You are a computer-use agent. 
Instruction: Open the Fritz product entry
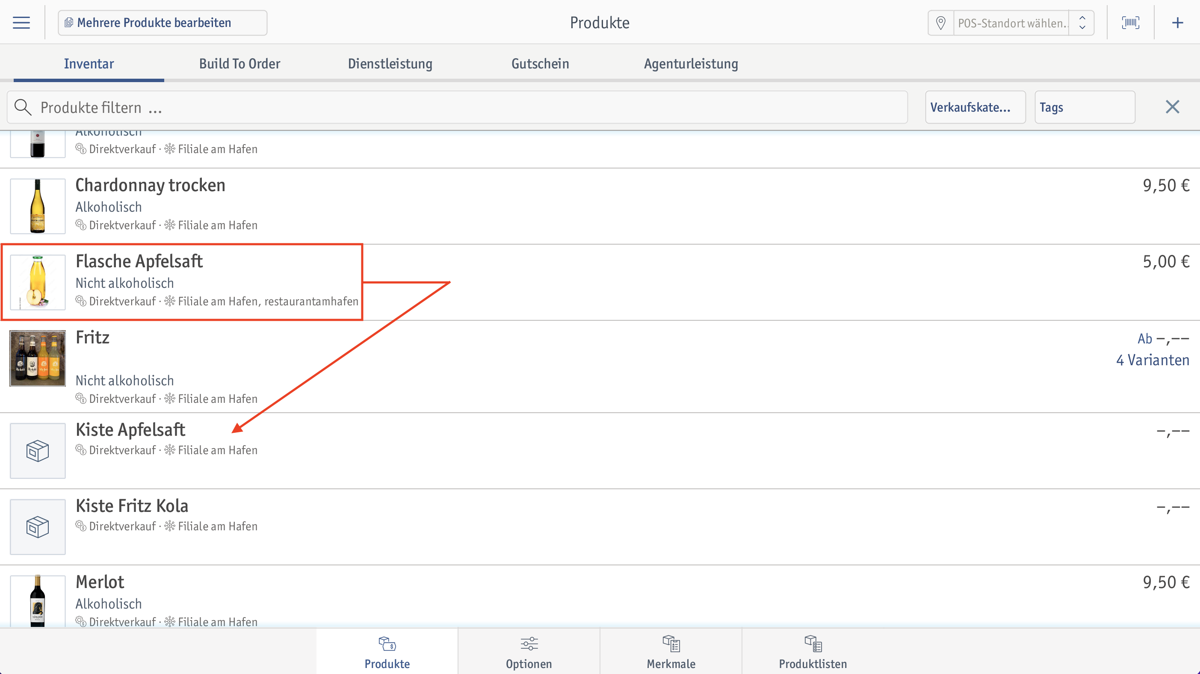pyautogui.click(x=600, y=366)
